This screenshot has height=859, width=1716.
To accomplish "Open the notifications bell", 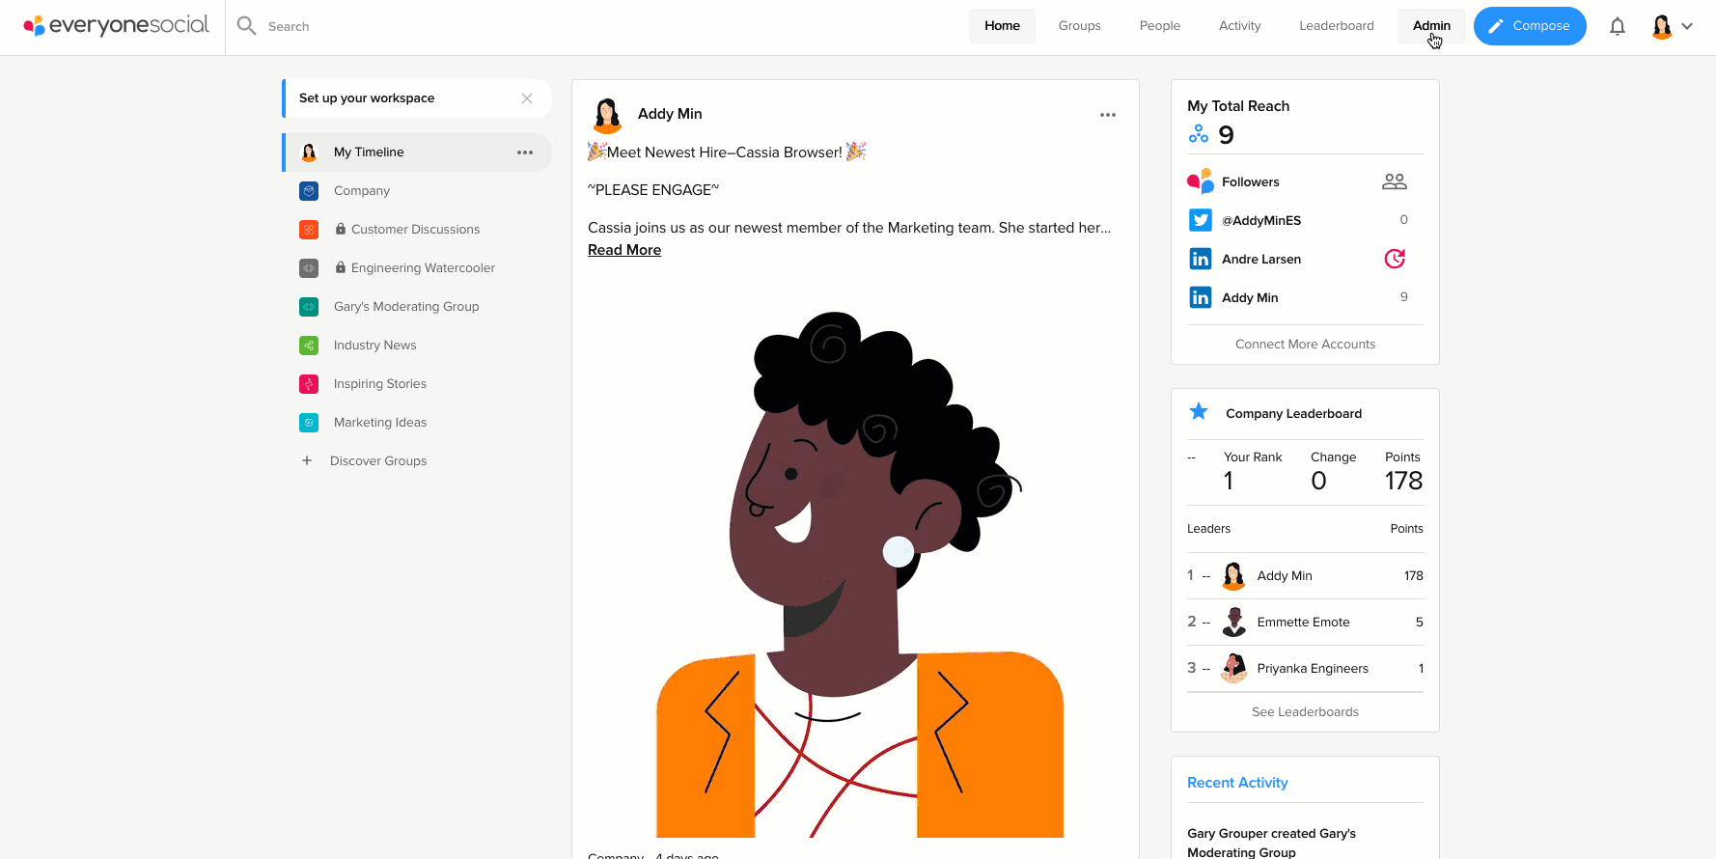I will point(1618,26).
